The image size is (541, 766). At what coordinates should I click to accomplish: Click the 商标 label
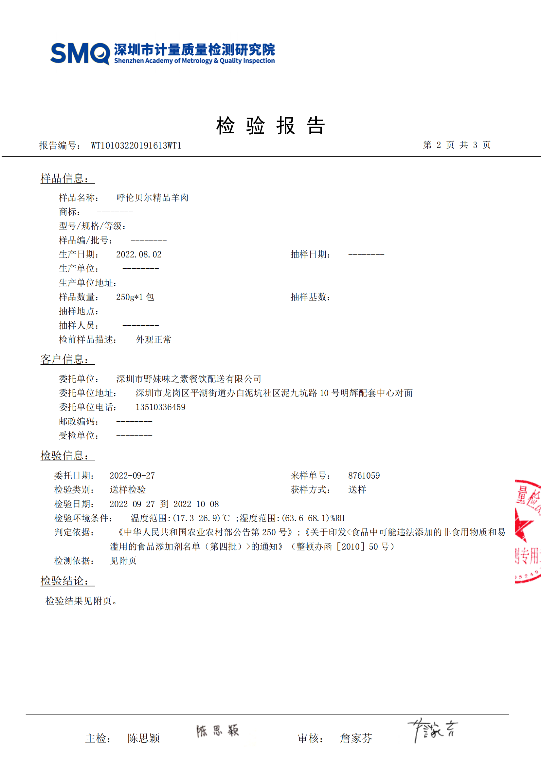[x=70, y=212]
